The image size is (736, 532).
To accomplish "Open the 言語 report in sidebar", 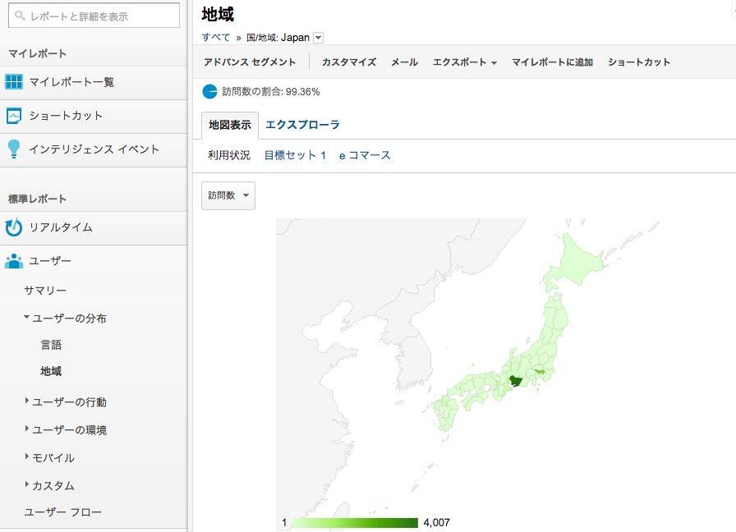I will (x=51, y=345).
